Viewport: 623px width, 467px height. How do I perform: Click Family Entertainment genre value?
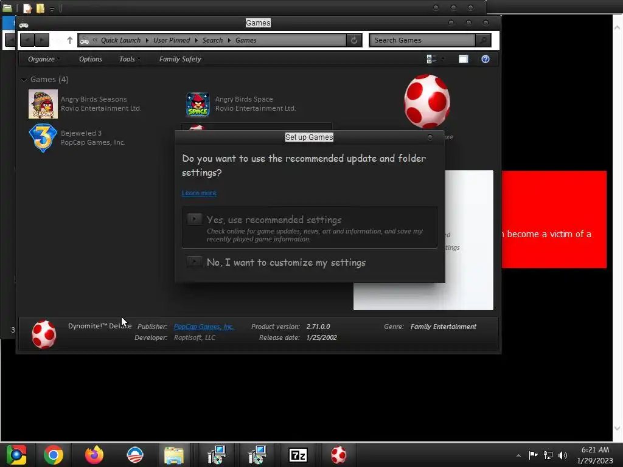444,327
